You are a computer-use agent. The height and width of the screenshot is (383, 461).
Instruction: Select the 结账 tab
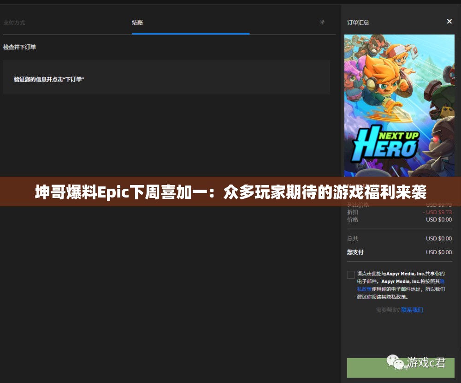137,22
